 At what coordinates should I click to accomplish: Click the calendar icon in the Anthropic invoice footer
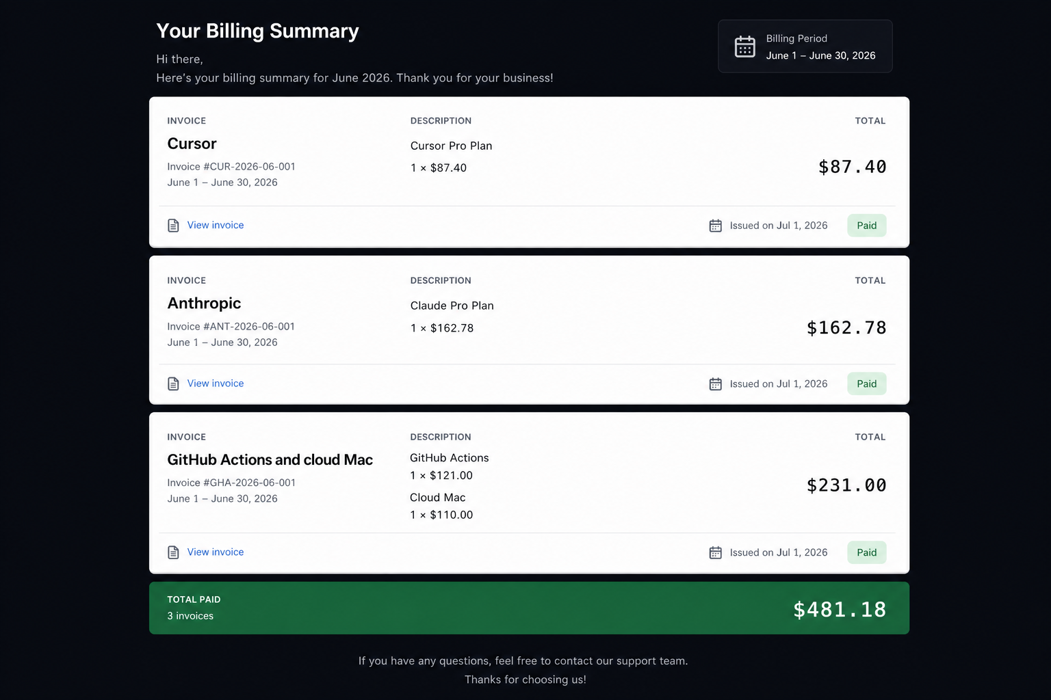tap(716, 384)
